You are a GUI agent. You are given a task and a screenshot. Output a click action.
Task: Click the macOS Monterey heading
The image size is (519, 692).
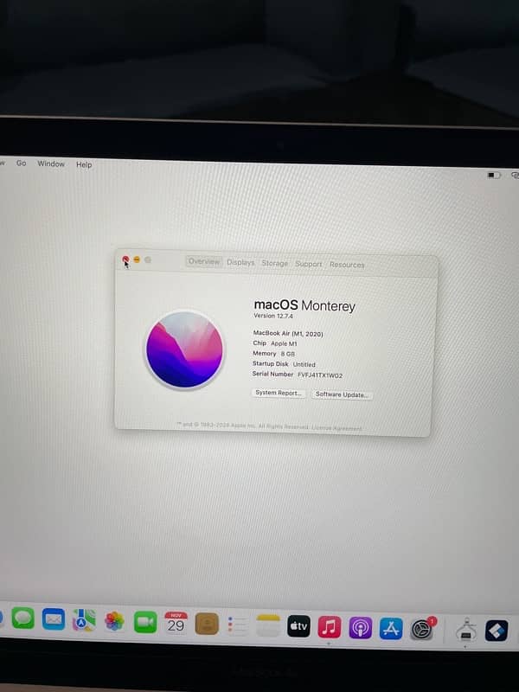[304, 305]
